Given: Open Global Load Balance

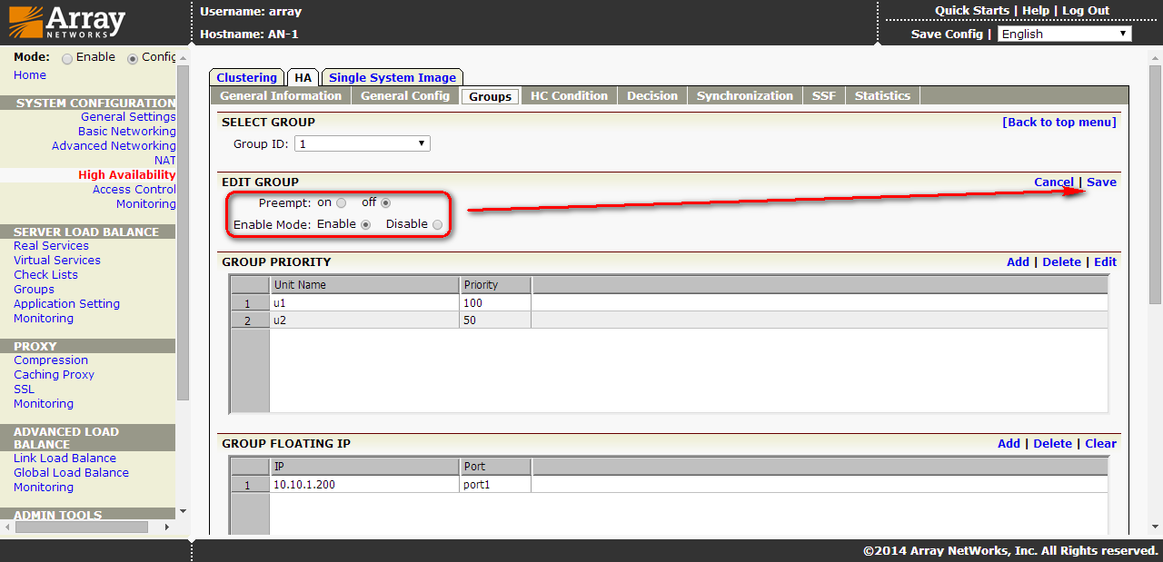Looking at the screenshot, I should (x=71, y=472).
